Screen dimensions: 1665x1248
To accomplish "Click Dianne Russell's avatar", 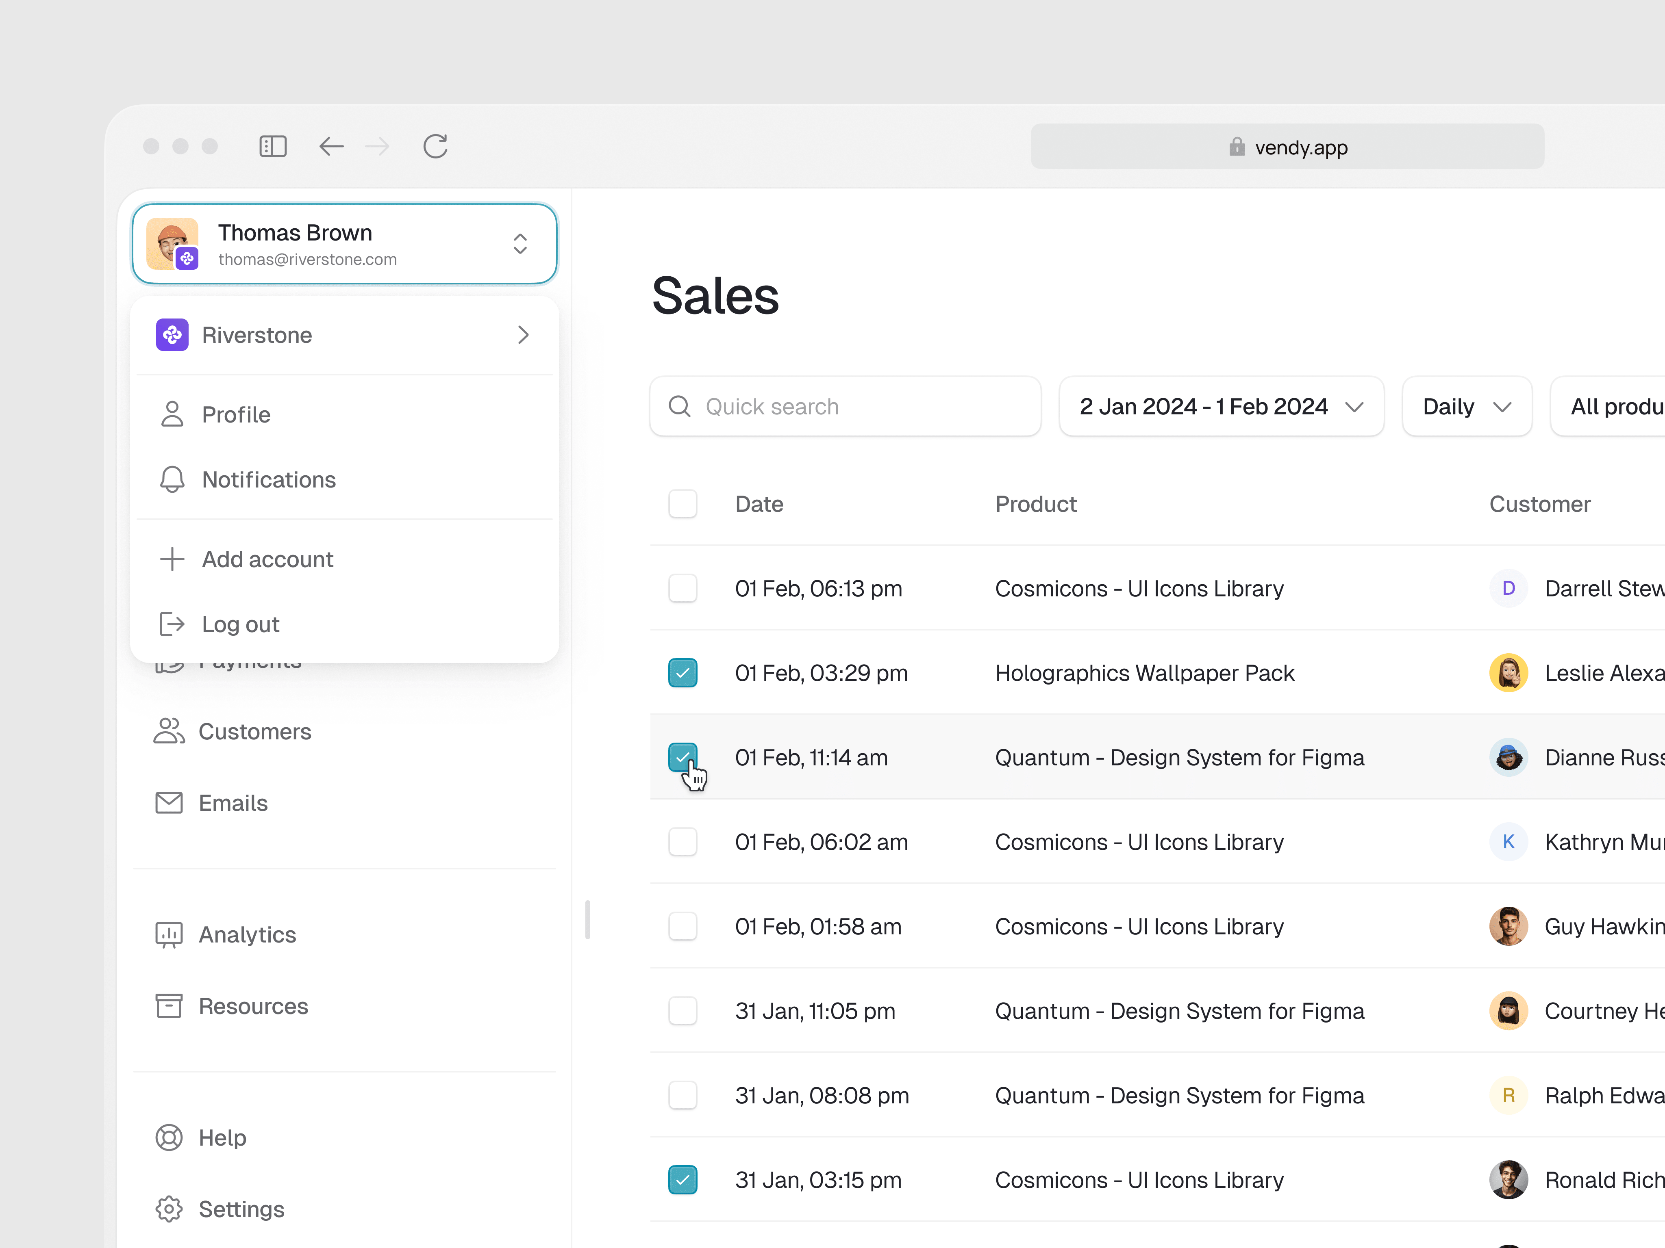I will [x=1508, y=758].
